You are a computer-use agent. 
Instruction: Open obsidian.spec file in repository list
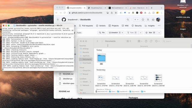click(x=69, y=83)
